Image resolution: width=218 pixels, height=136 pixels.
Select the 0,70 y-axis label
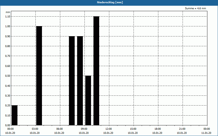8,56
